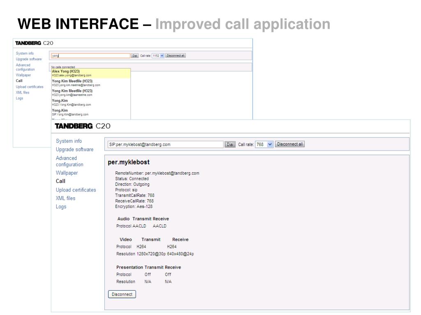
Task: Open Advanced configuration in the smaller back window
Action: [x=25, y=67]
